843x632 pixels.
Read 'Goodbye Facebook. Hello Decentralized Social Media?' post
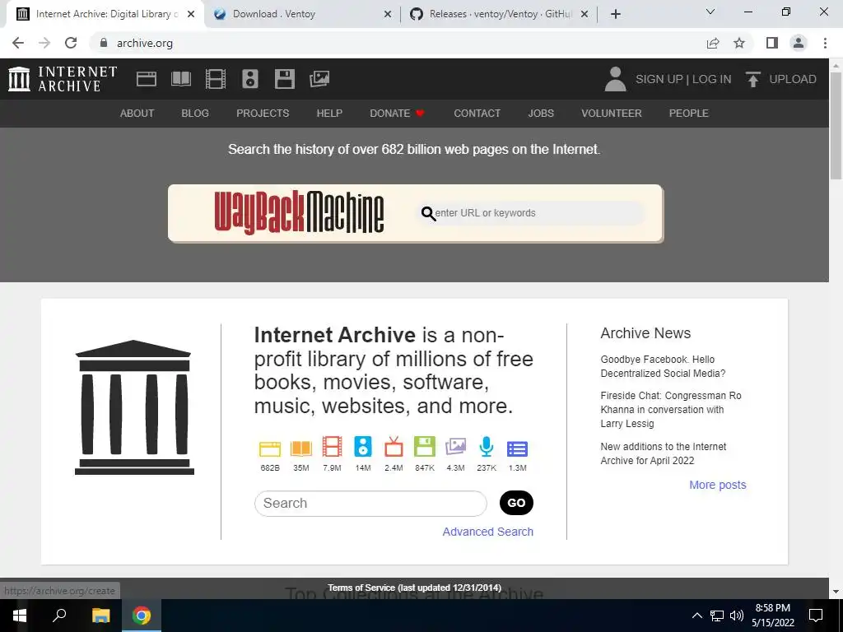tap(663, 366)
